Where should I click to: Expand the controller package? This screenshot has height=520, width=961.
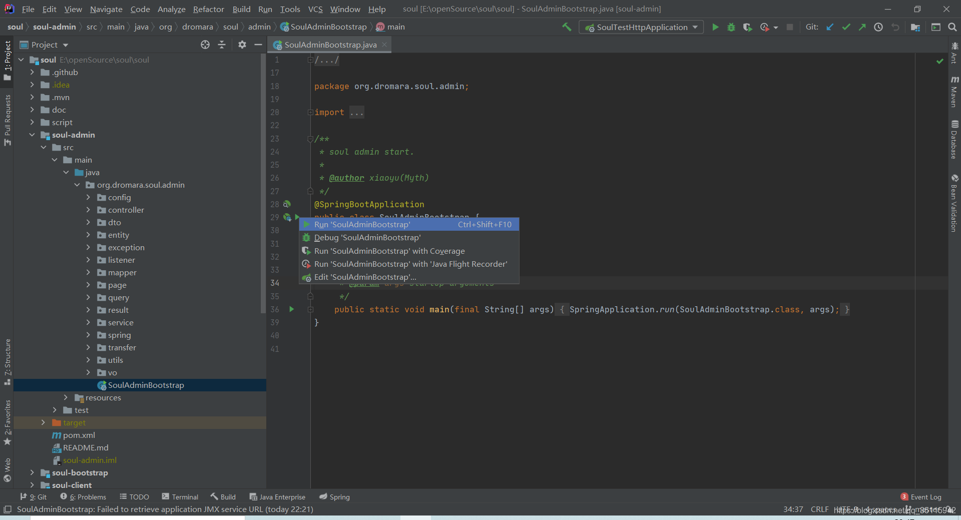point(88,210)
